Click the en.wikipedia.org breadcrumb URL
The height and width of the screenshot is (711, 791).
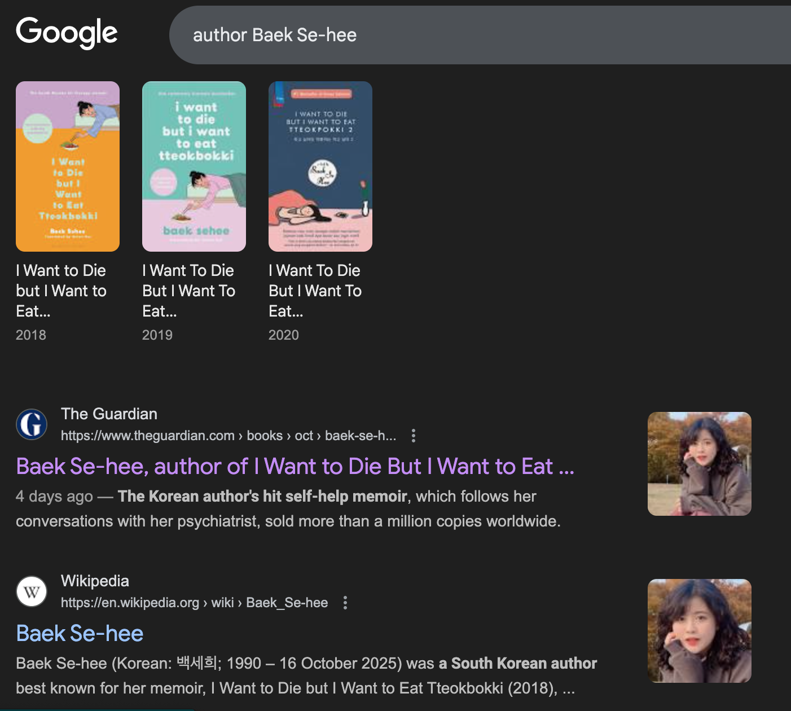tap(194, 603)
